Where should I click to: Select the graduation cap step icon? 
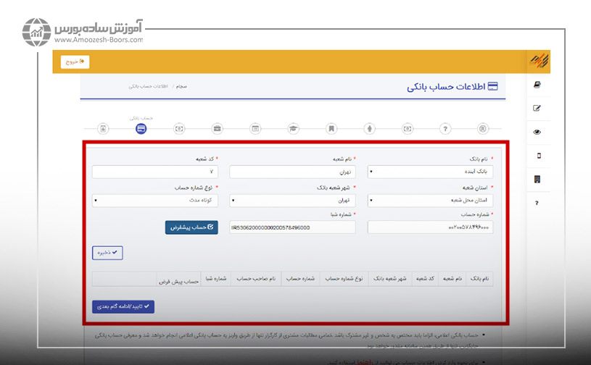293,129
